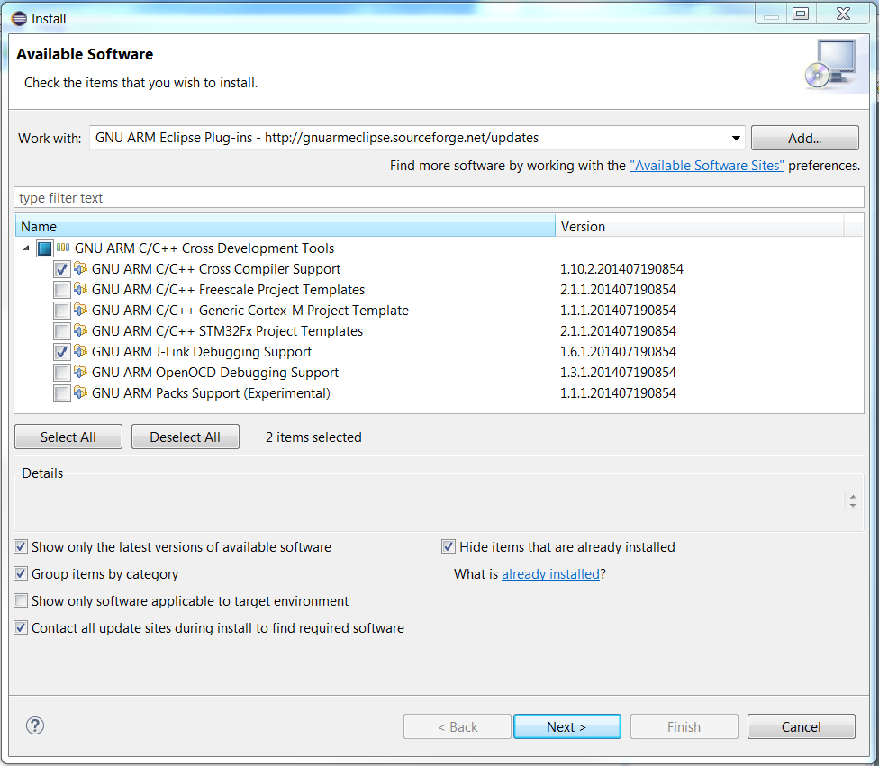Toggle Group items by category checkbox
Screen dimensions: 879x766
click(x=21, y=573)
